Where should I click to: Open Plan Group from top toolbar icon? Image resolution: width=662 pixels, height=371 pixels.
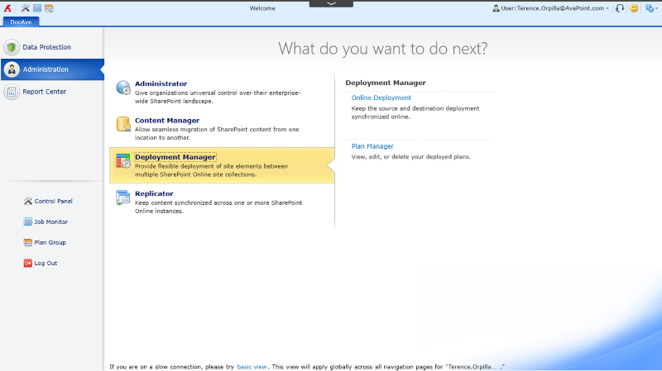pyautogui.click(x=49, y=8)
